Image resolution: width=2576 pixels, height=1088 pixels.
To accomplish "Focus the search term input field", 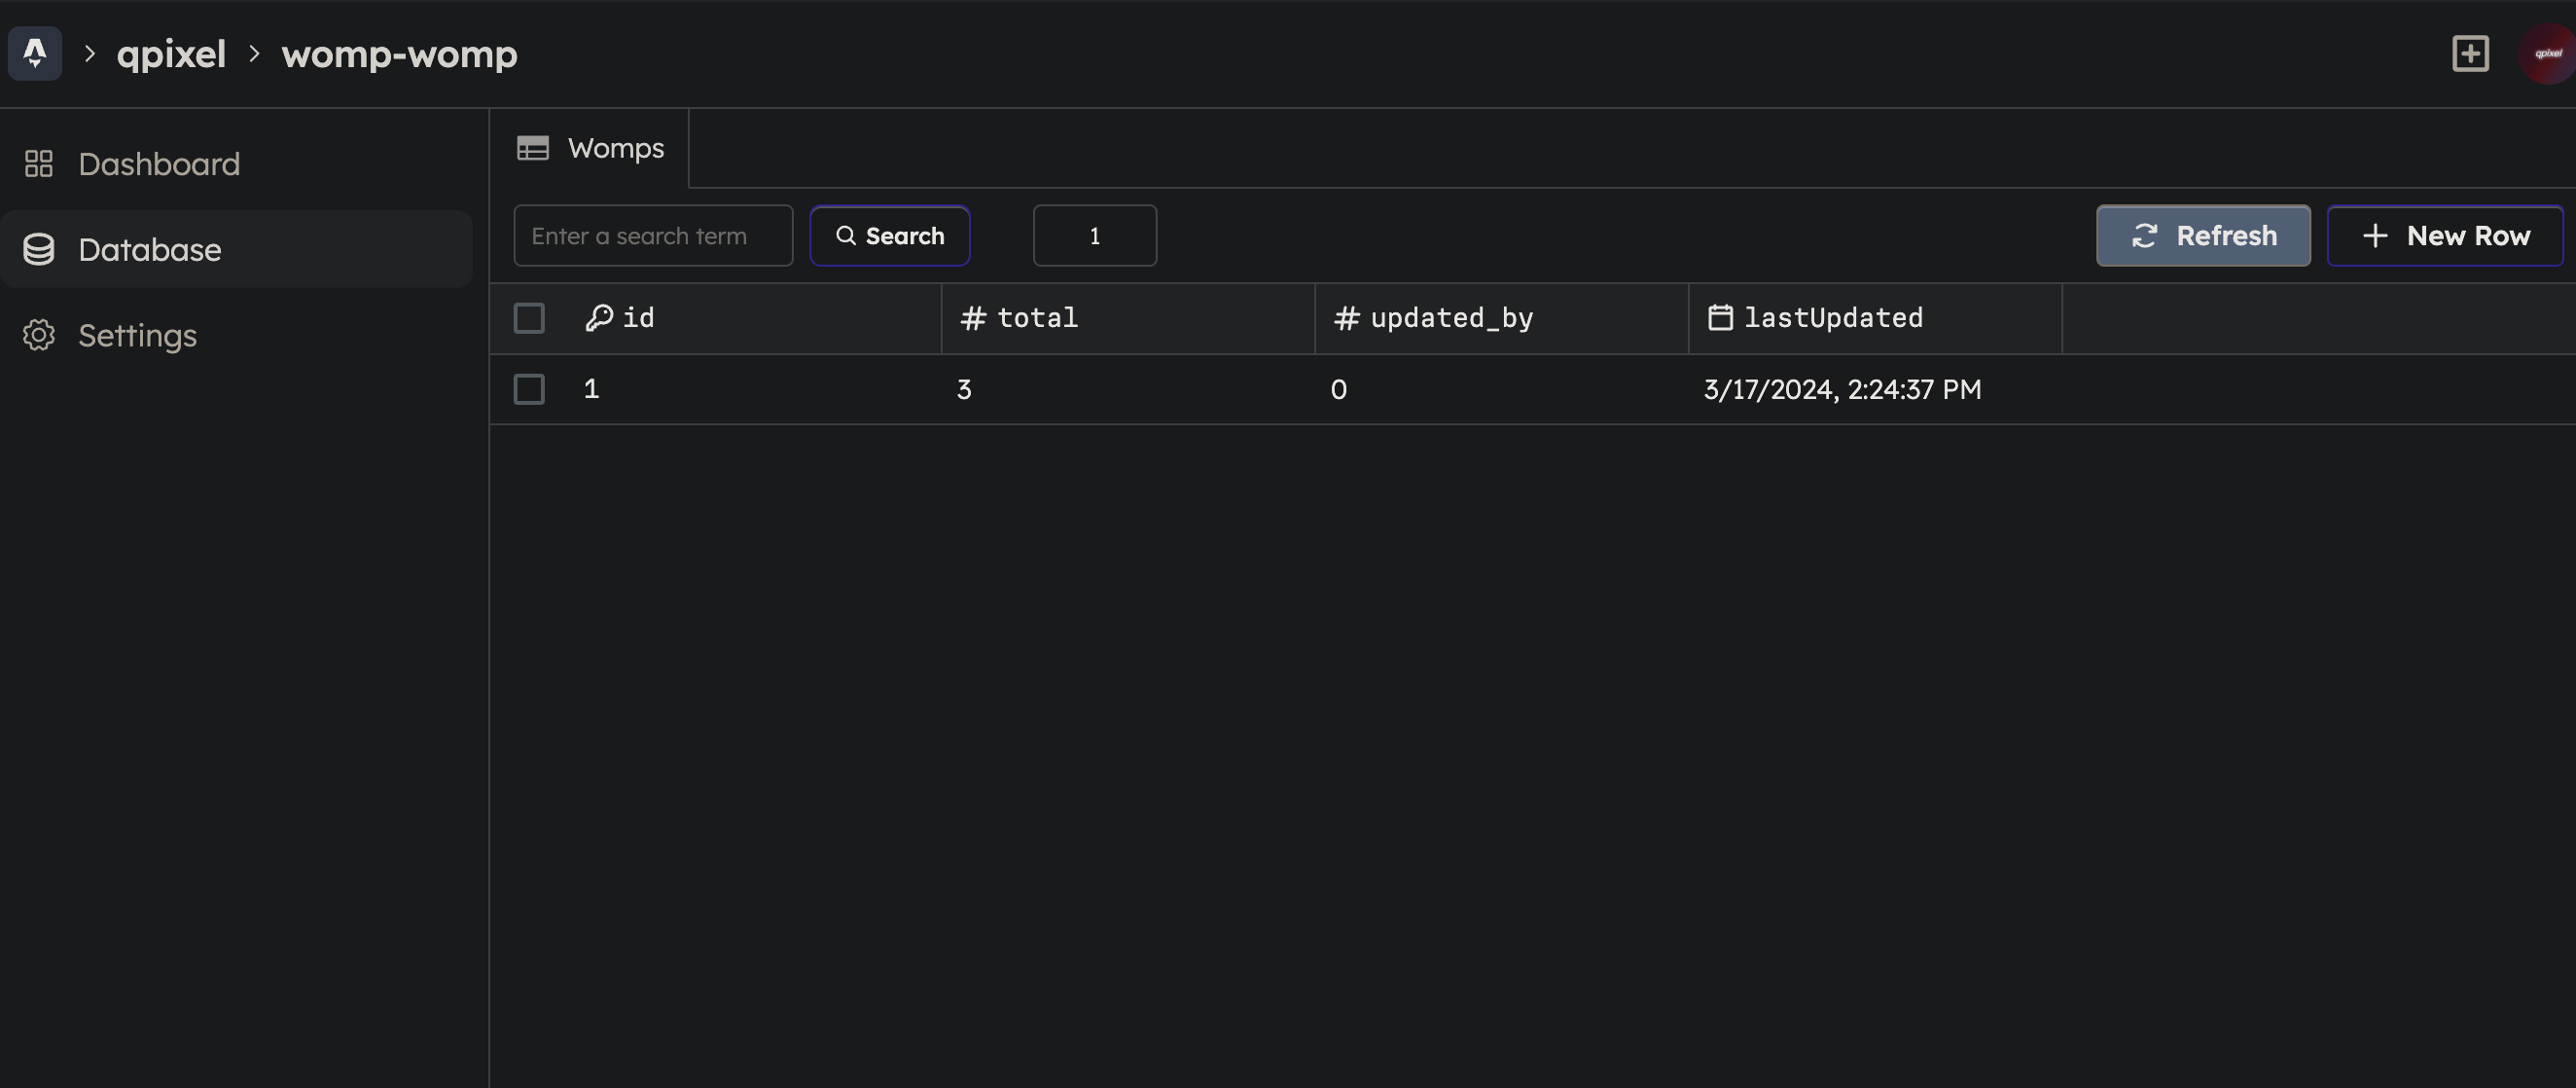I will point(653,236).
